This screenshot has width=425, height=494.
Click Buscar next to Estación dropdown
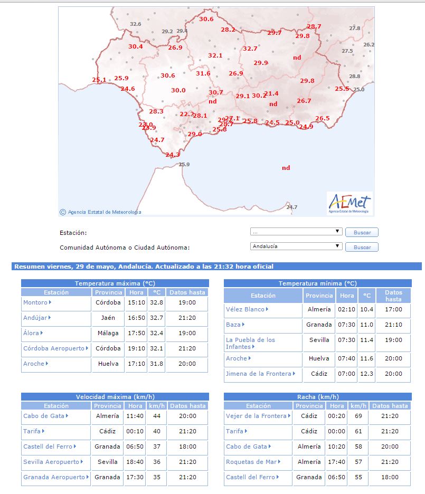[x=362, y=233]
